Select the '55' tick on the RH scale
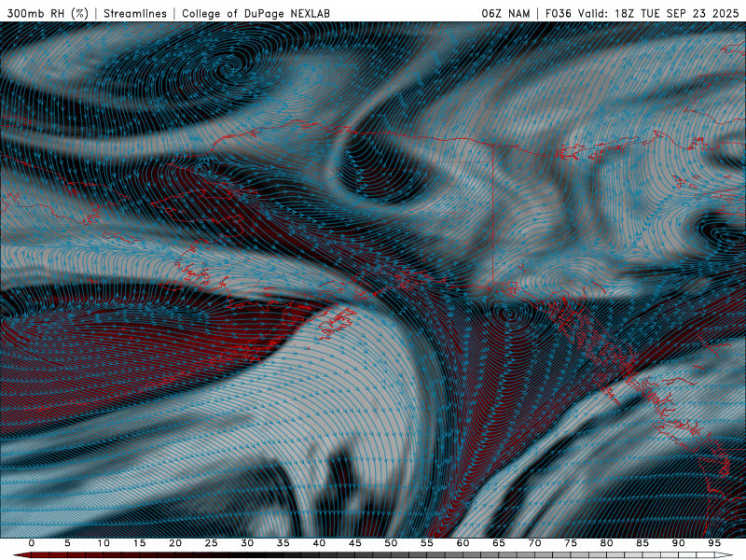Viewport: 746px width, 560px height. (x=427, y=543)
